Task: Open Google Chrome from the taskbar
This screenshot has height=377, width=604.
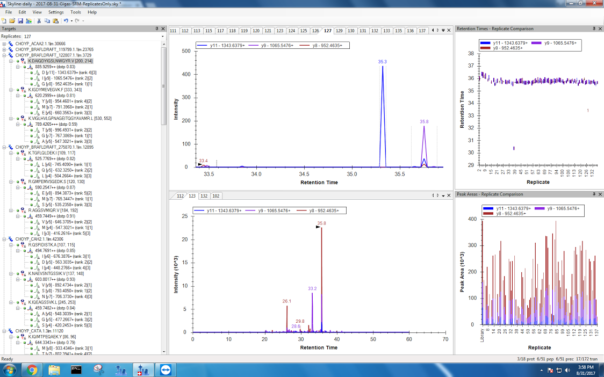Action: click(x=32, y=369)
